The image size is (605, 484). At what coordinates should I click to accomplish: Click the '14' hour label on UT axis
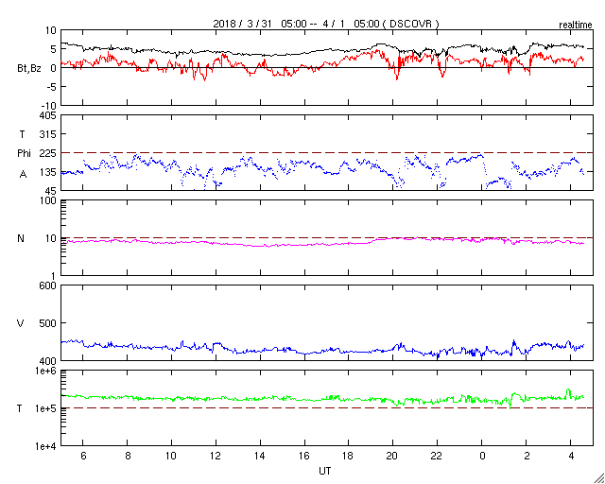pyautogui.click(x=260, y=456)
